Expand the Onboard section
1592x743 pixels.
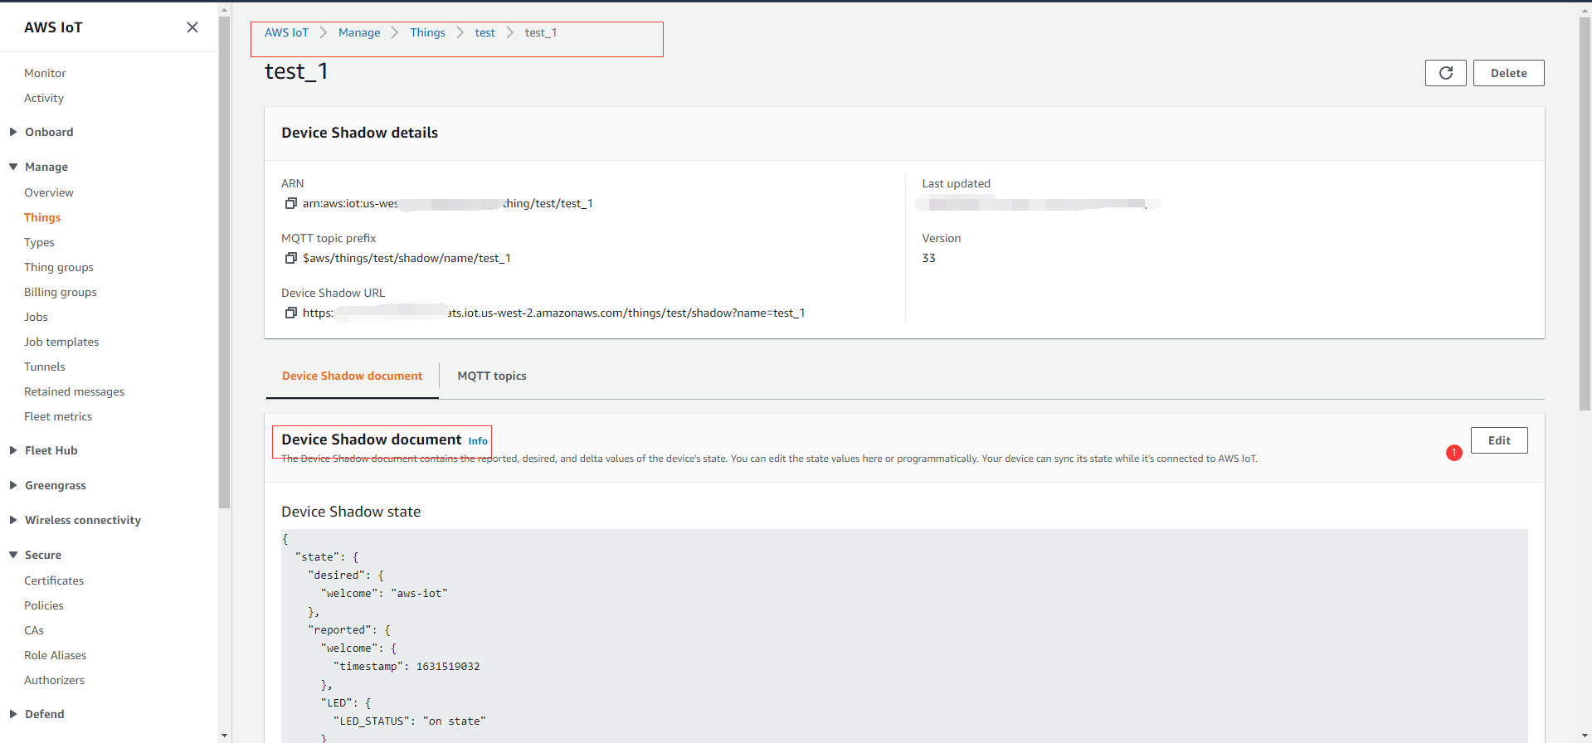[x=13, y=132]
